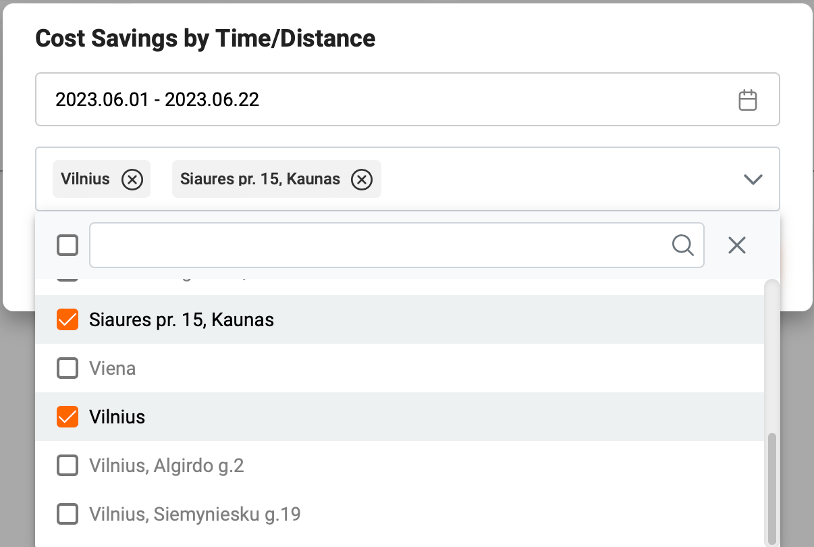
Task: Uncheck Siaures pr. 15, Kaunas checkbox
Action: coord(67,319)
